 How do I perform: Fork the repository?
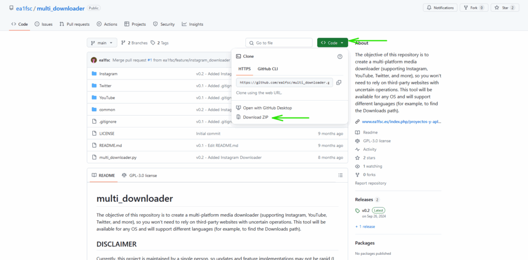(x=474, y=8)
